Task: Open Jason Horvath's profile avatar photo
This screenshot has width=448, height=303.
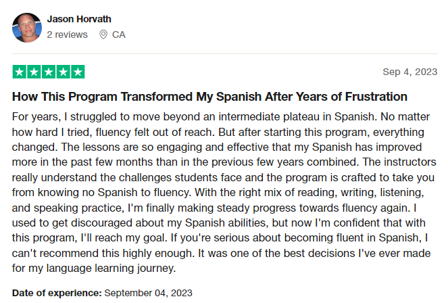Action: [x=27, y=28]
